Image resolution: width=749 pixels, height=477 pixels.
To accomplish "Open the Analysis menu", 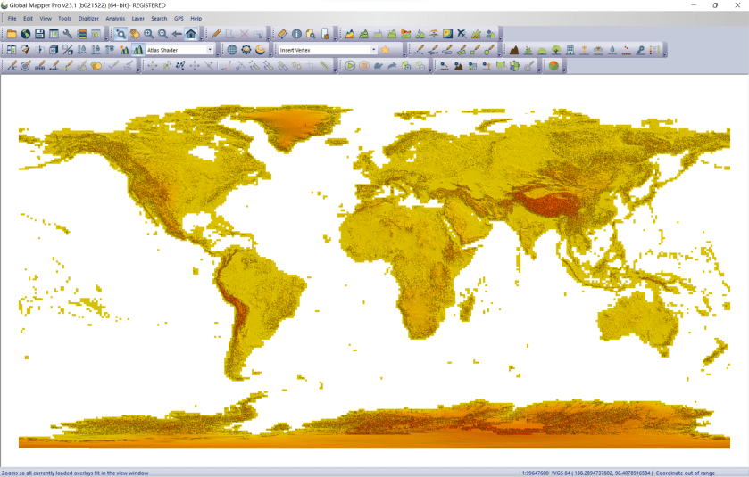I will tap(115, 18).
